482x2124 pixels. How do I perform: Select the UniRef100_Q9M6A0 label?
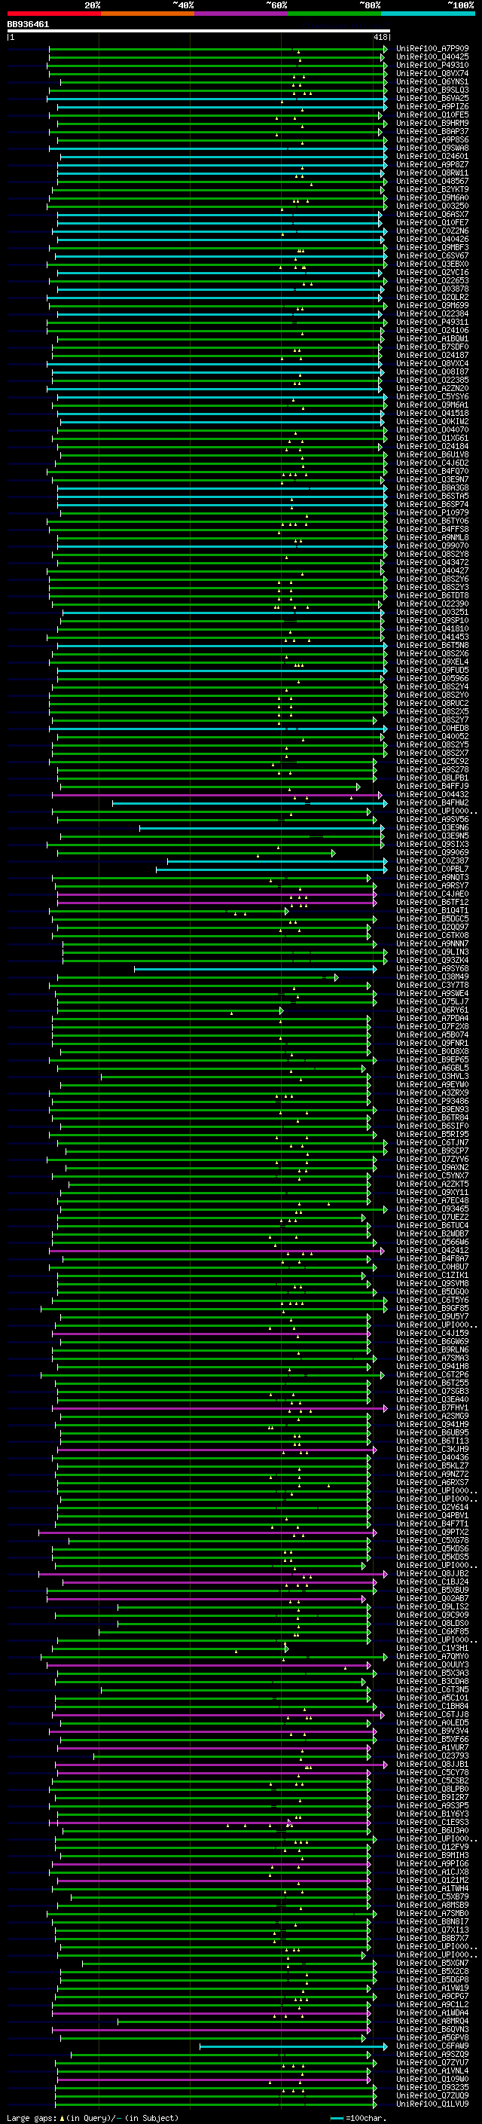[x=432, y=198]
